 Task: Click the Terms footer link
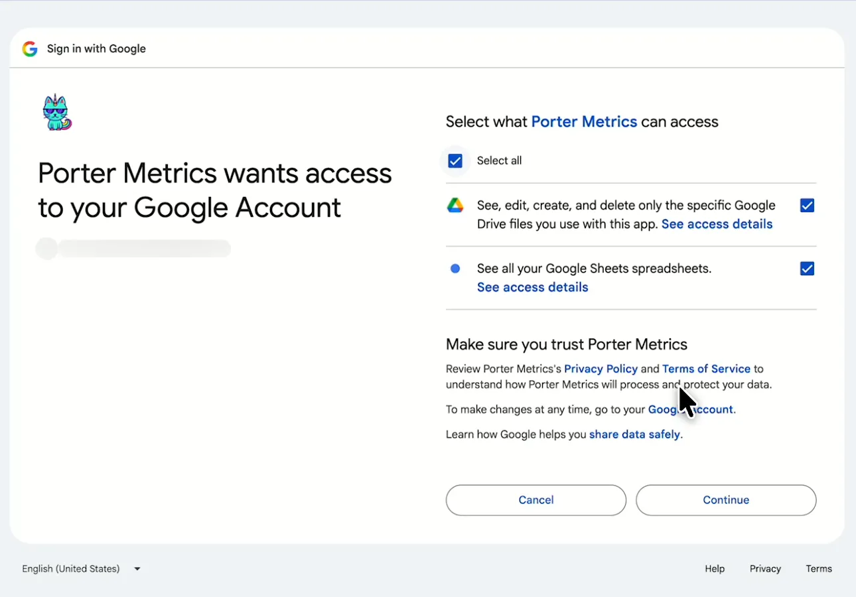point(819,568)
